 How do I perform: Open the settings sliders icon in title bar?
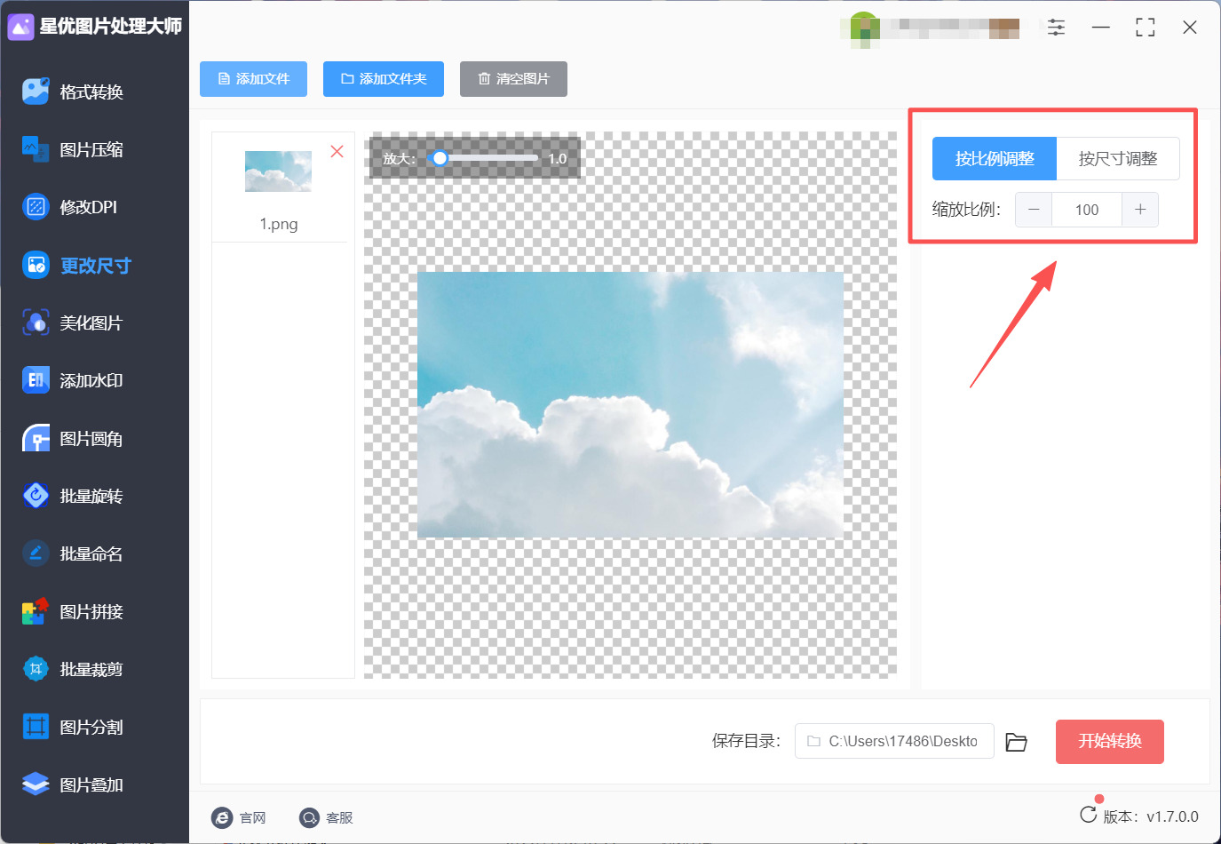(x=1056, y=28)
